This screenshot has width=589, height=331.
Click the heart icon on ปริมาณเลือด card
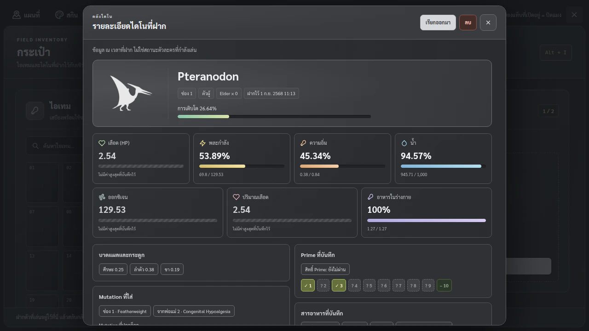(236, 197)
